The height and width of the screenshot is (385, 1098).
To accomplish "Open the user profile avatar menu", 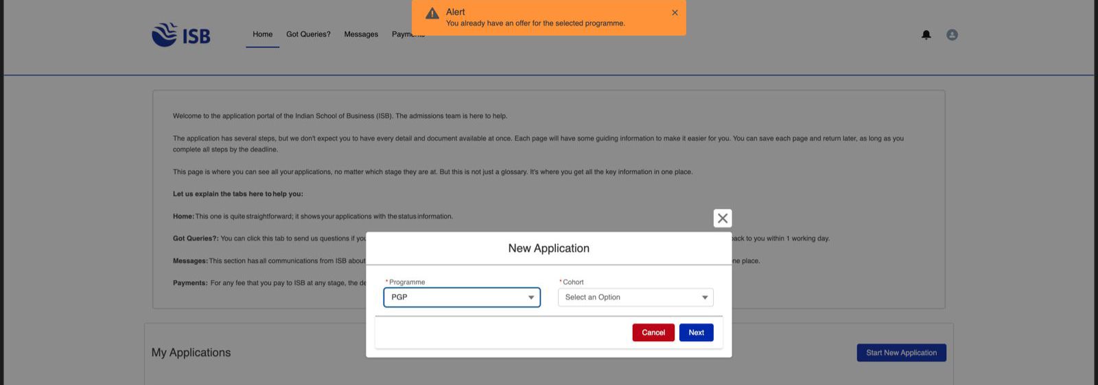I will 952,35.
